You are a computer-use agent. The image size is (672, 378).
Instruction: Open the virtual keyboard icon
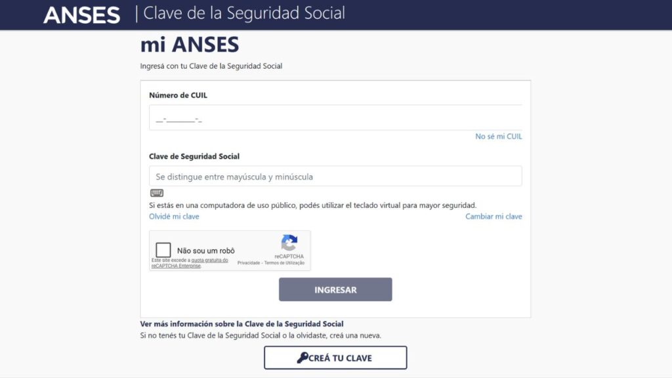click(x=156, y=193)
